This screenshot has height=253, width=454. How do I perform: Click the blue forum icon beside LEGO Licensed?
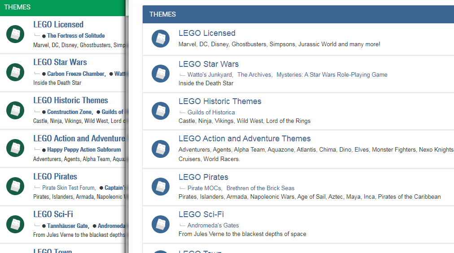tap(161, 39)
